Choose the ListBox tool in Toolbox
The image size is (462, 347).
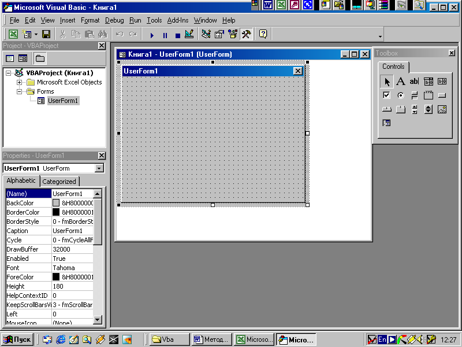tap(442, 82)
